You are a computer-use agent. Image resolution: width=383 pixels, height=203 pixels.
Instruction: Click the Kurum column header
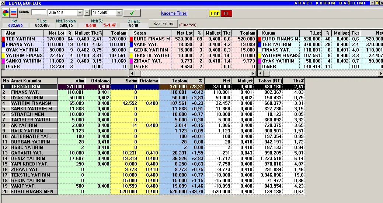click(281, 33)
